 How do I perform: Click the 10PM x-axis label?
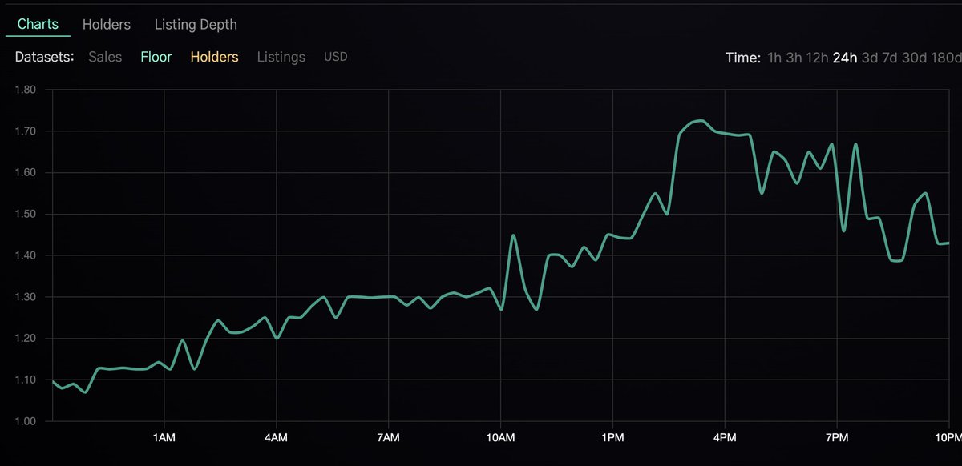pyautogui.click(x=948, y=438)
